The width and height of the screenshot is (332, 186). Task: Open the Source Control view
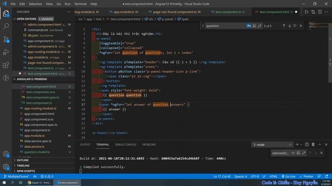click(x=6, y=39)
